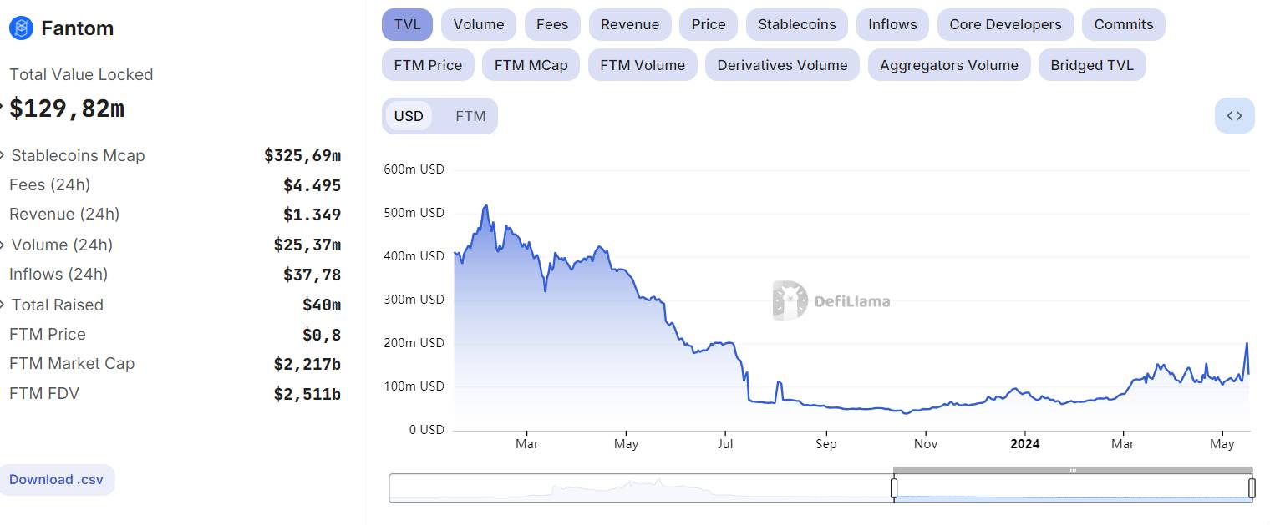Expand the Stablecoins Mcap row
Image resolution: width=1270 pixels, height=525 pixels.
pyautogui.click(x=3, y=155)
